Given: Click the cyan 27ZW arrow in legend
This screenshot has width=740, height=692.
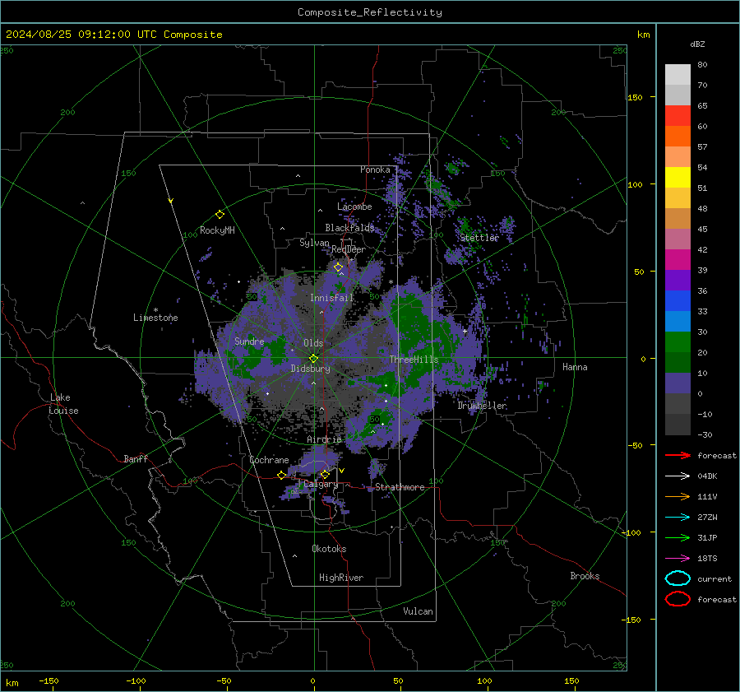Looking at the screenshot, I should pyautogui.click(x=678, y=518).
